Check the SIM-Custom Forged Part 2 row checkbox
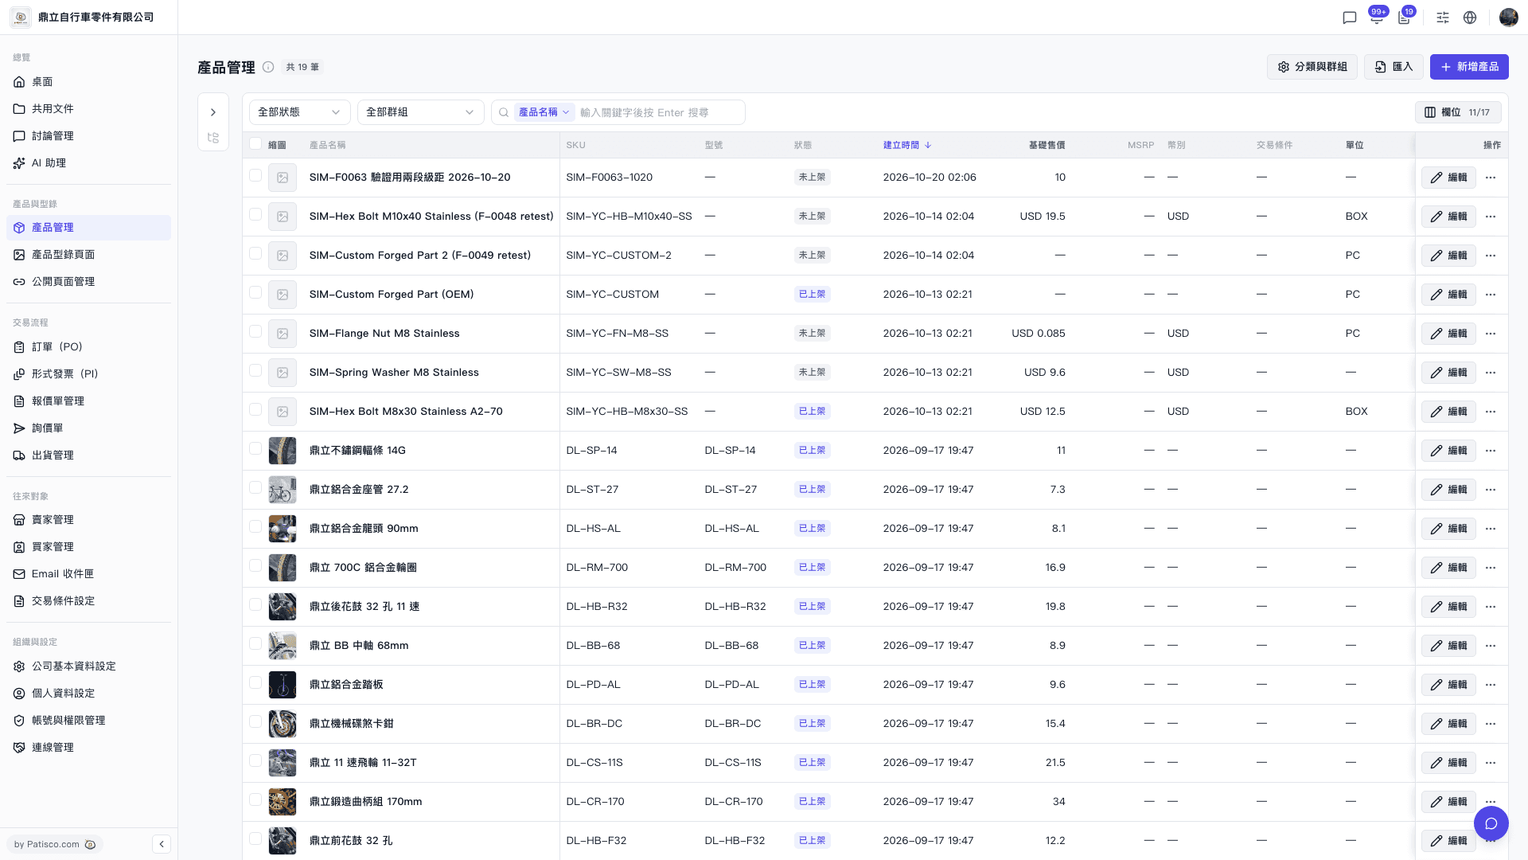Image resolution: width=1528 pixels, height=860 pixels. coord(255,253)
